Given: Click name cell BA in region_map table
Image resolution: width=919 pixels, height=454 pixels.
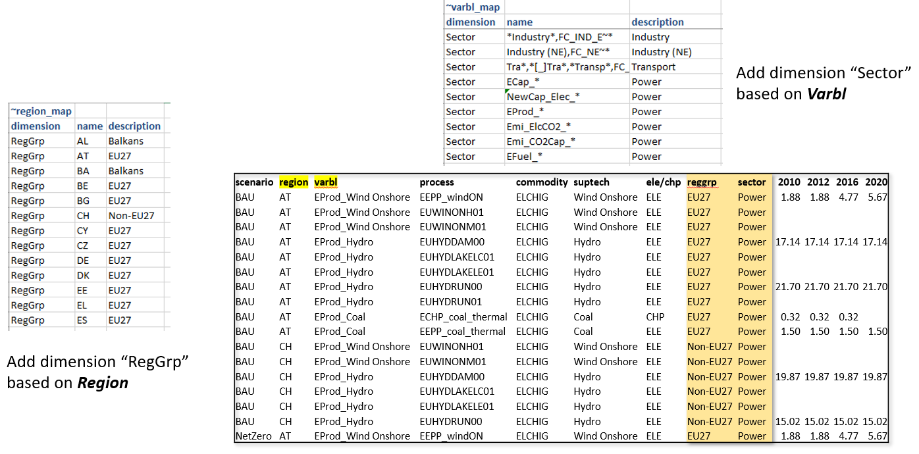Looking at the screenshot, I should tap(90, 171).
